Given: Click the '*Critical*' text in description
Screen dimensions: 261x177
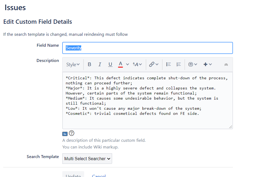Looking at the screenshot, I should [77, 78].
